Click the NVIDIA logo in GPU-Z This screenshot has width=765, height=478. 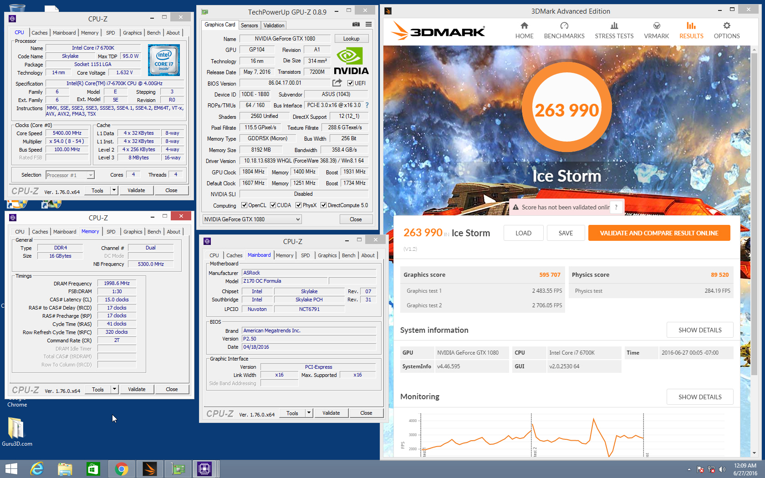[x=351, y=61]
